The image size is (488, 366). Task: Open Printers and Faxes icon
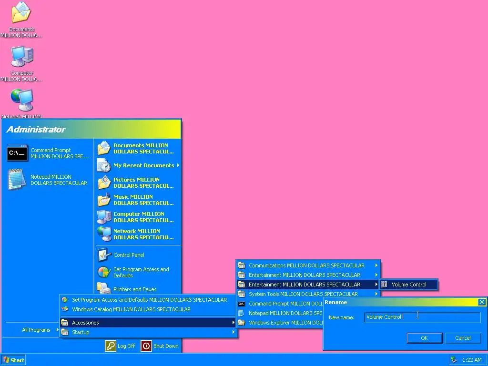[x=104, y=288]
